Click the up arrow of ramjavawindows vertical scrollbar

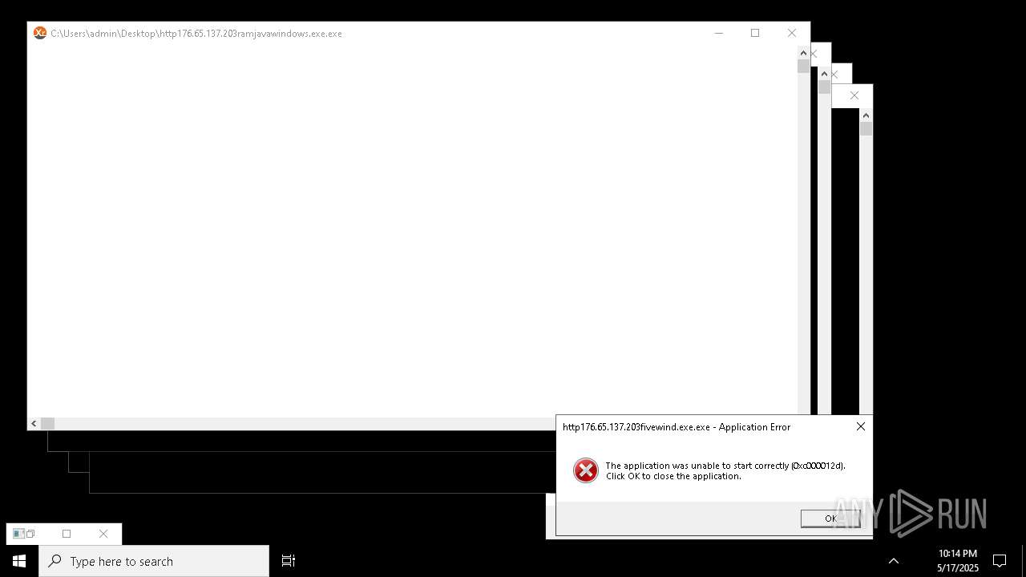tap(804, 53)
